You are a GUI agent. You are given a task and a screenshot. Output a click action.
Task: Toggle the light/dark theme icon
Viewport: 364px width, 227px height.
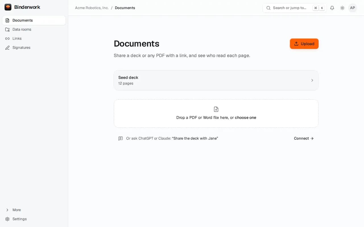coord(342,8)
